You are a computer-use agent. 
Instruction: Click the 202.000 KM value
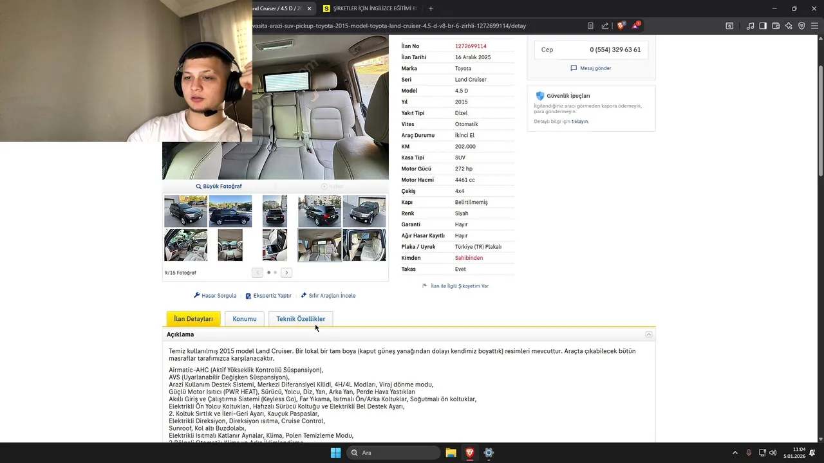[465, 147]
